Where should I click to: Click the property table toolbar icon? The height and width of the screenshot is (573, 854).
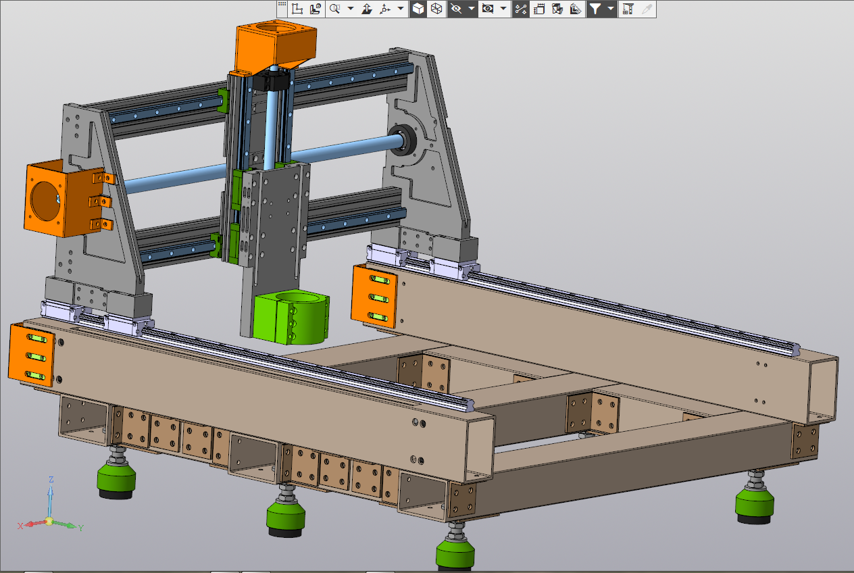pyautogui.click(x=628, y=9)
